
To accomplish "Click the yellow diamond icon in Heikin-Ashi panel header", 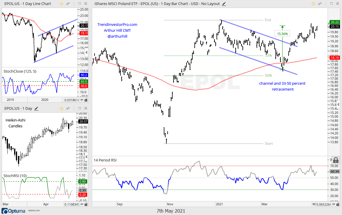I will point(62,108).
